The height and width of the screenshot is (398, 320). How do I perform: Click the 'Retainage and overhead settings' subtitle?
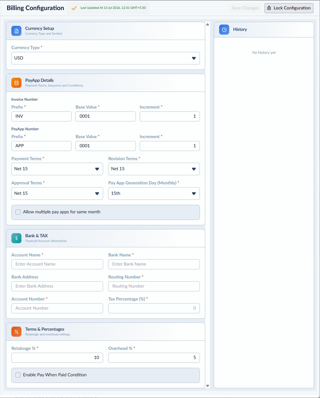48,334
